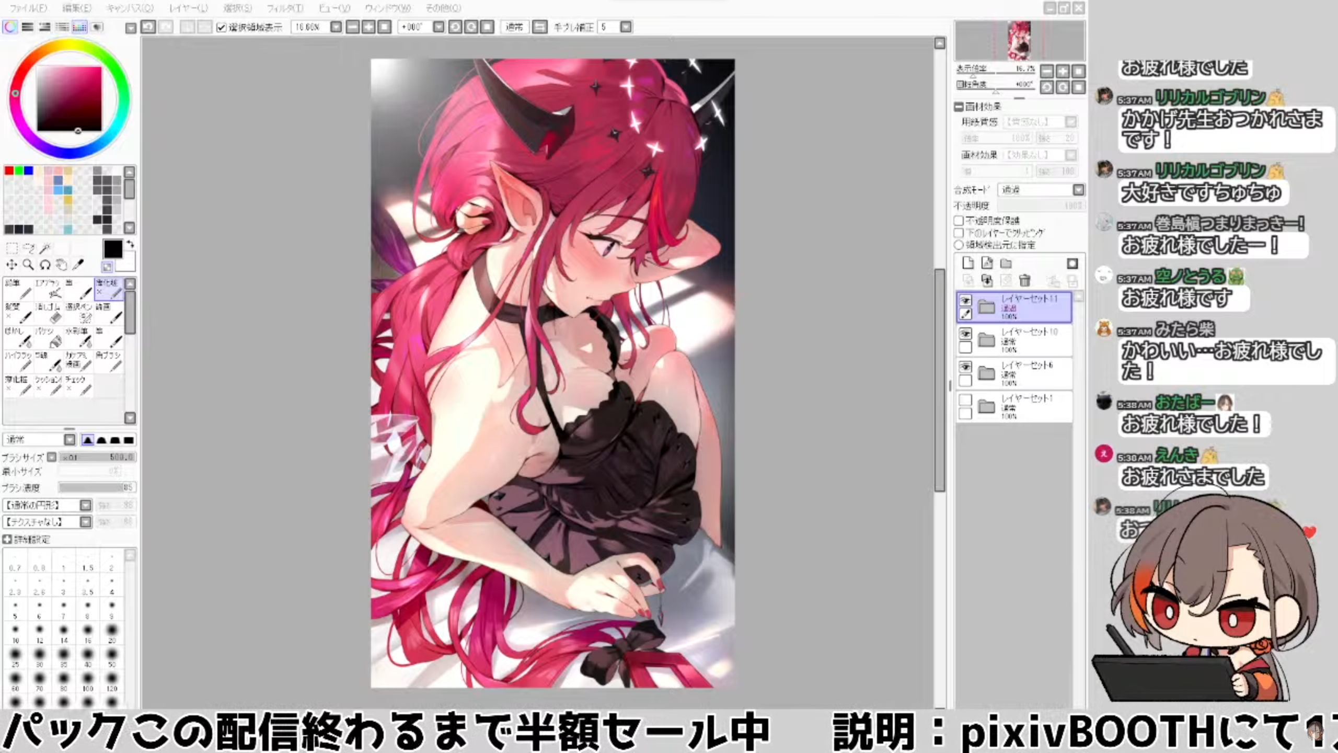
Task: Swap foreground and background colors
Action: [130, 244]
